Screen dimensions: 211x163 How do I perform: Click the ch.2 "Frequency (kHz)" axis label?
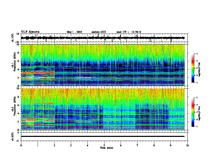click(15, 106)
